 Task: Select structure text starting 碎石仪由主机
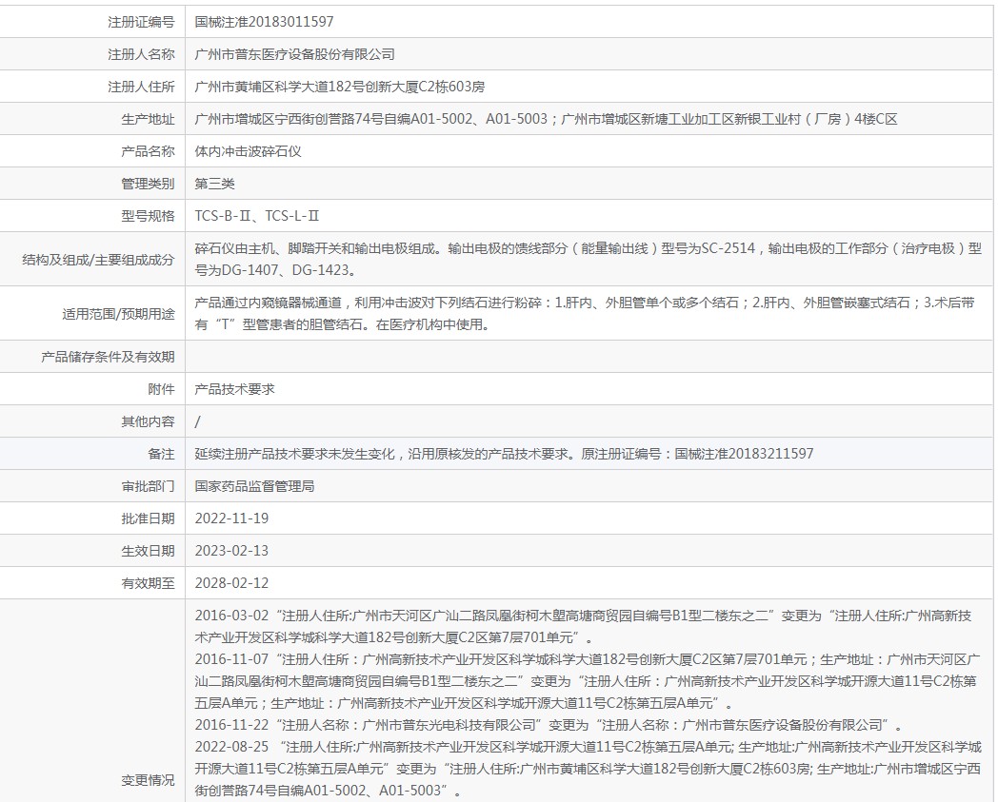pyautogui.click(x=589, y=260)
